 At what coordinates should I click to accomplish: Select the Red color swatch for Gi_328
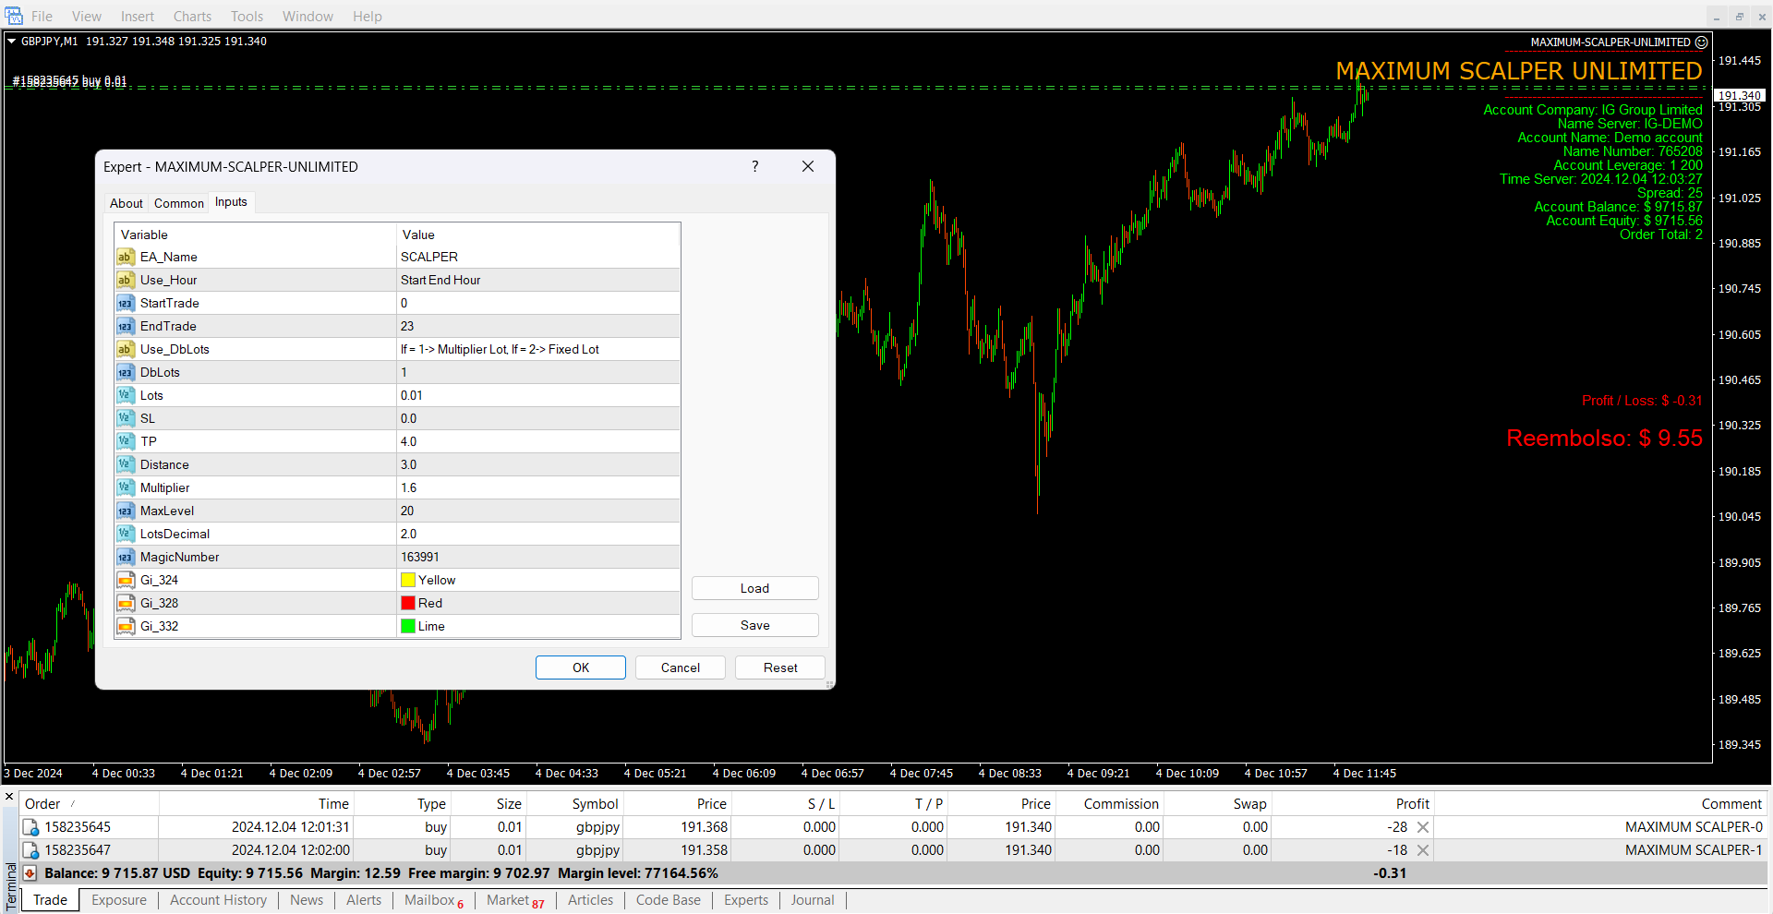click(x=408, y=603)
